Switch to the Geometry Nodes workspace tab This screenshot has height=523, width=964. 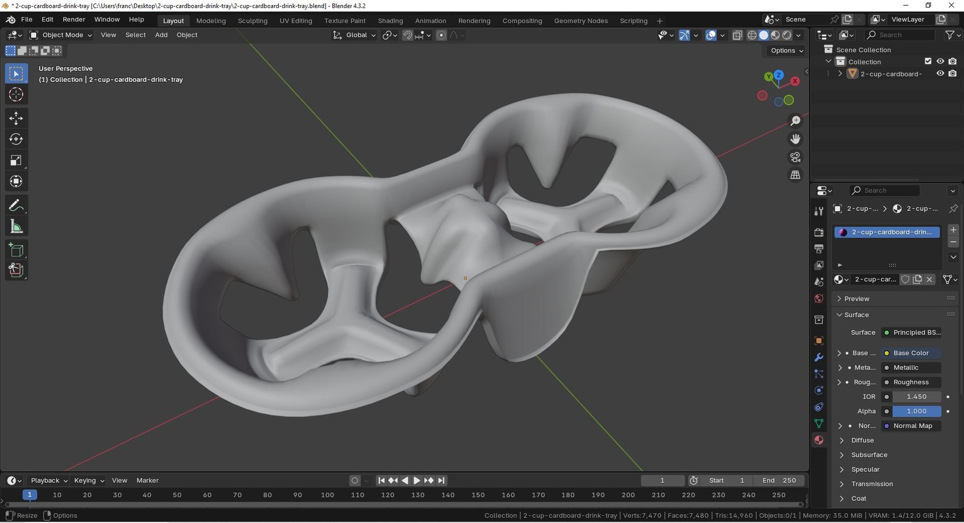(x=580, y=21)
